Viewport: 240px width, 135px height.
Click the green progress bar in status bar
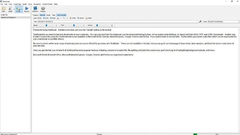point(195,134)
